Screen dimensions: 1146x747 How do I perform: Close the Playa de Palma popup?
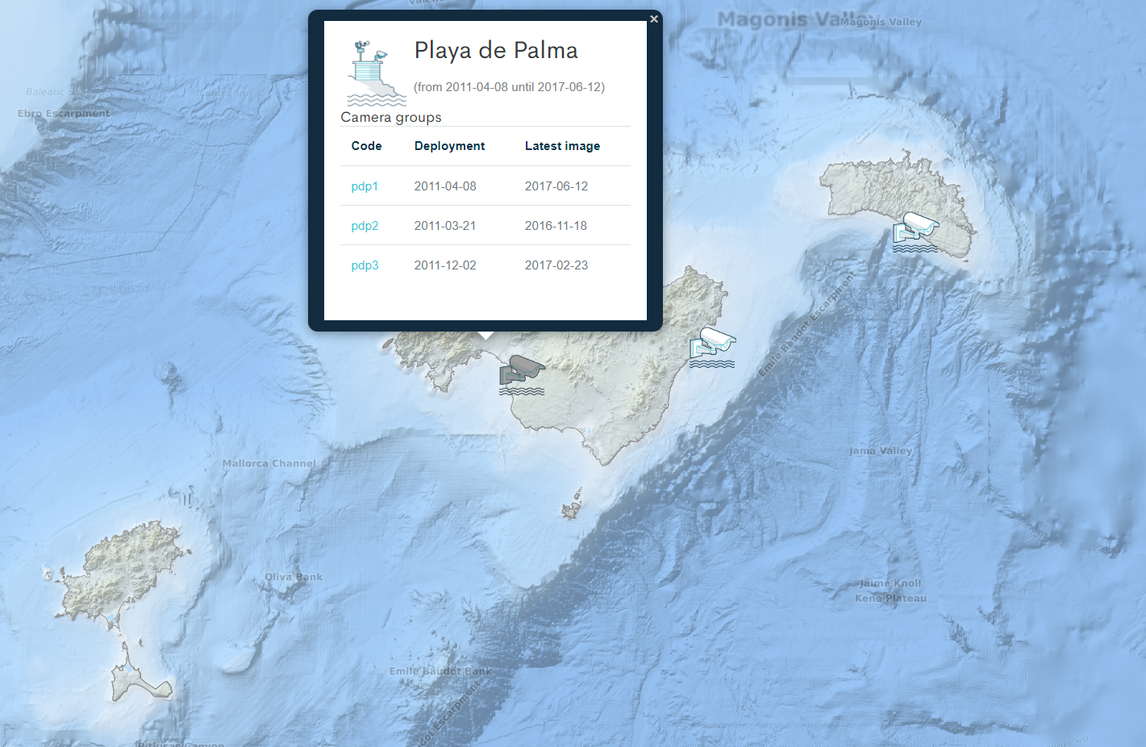(x=654, y=19)
